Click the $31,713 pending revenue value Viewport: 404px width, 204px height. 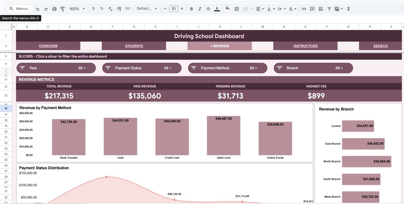point(231,96)
